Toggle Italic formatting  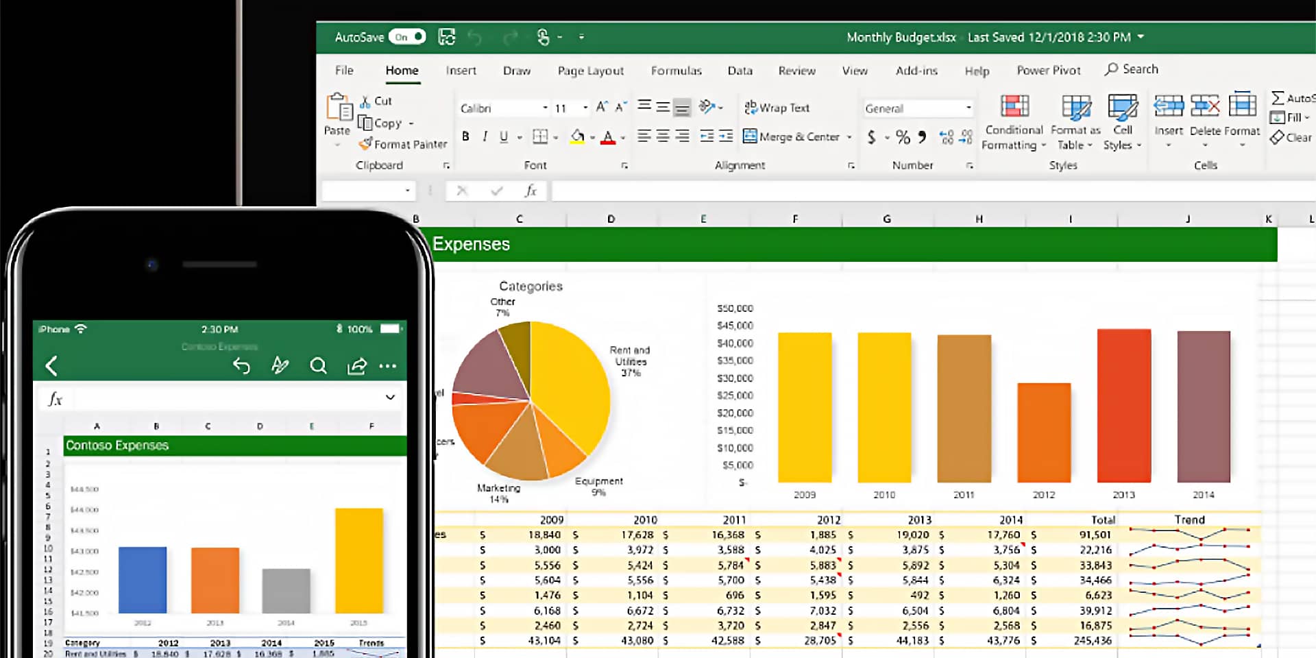click(x=485, y=136)
